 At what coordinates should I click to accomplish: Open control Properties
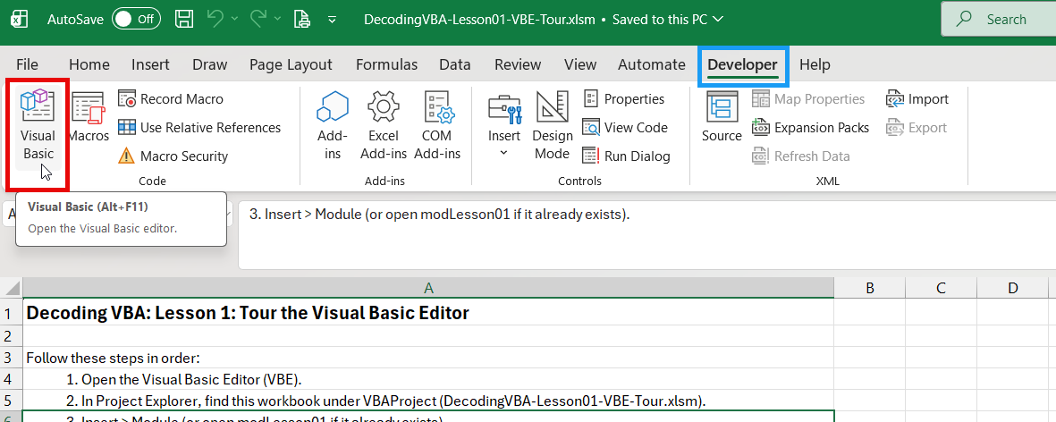tap(623, 99)
